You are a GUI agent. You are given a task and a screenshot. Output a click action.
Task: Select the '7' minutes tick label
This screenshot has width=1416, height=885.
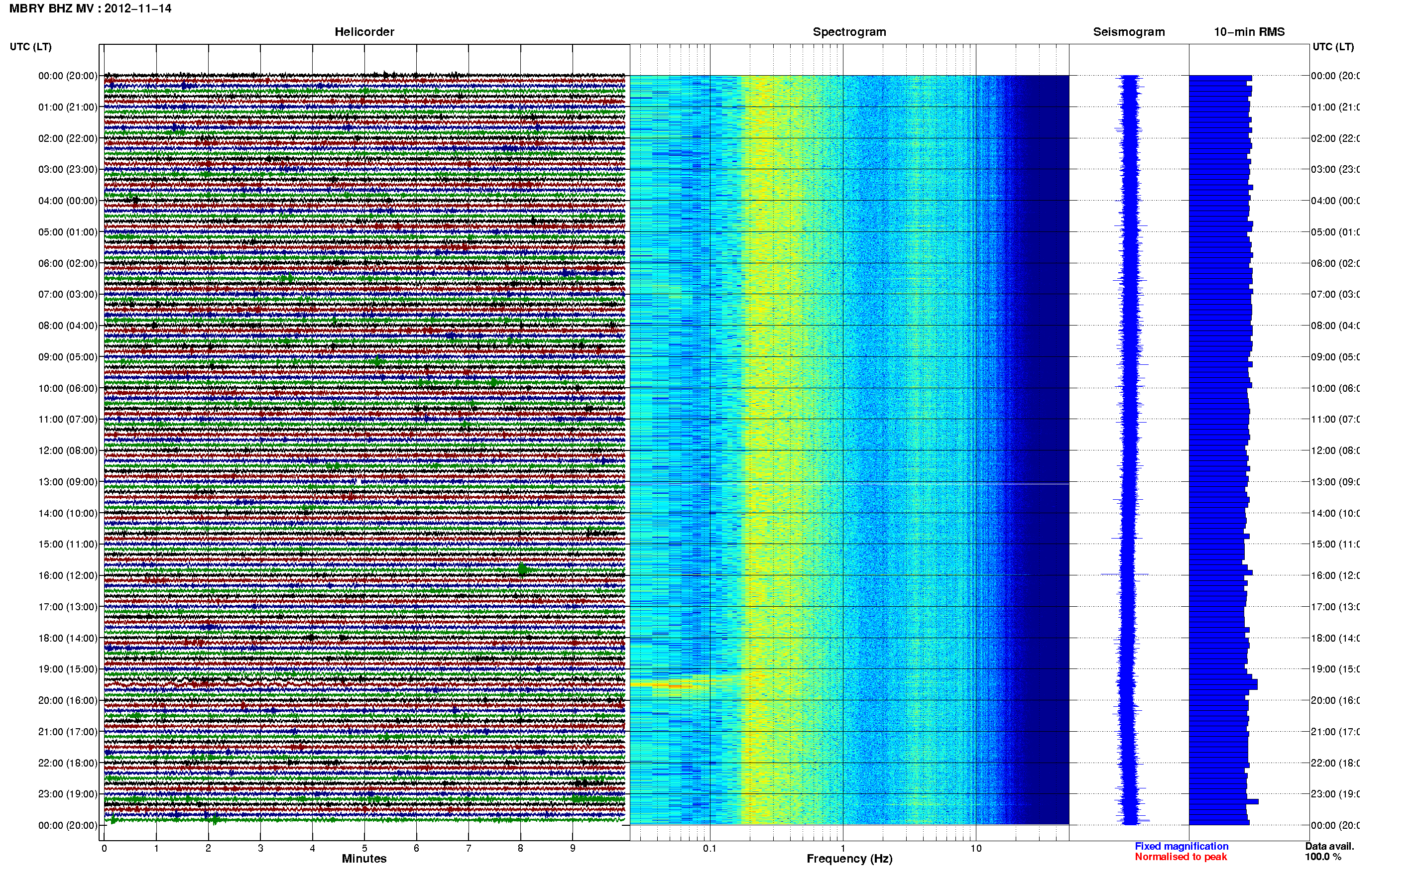[x=469, y=848]
